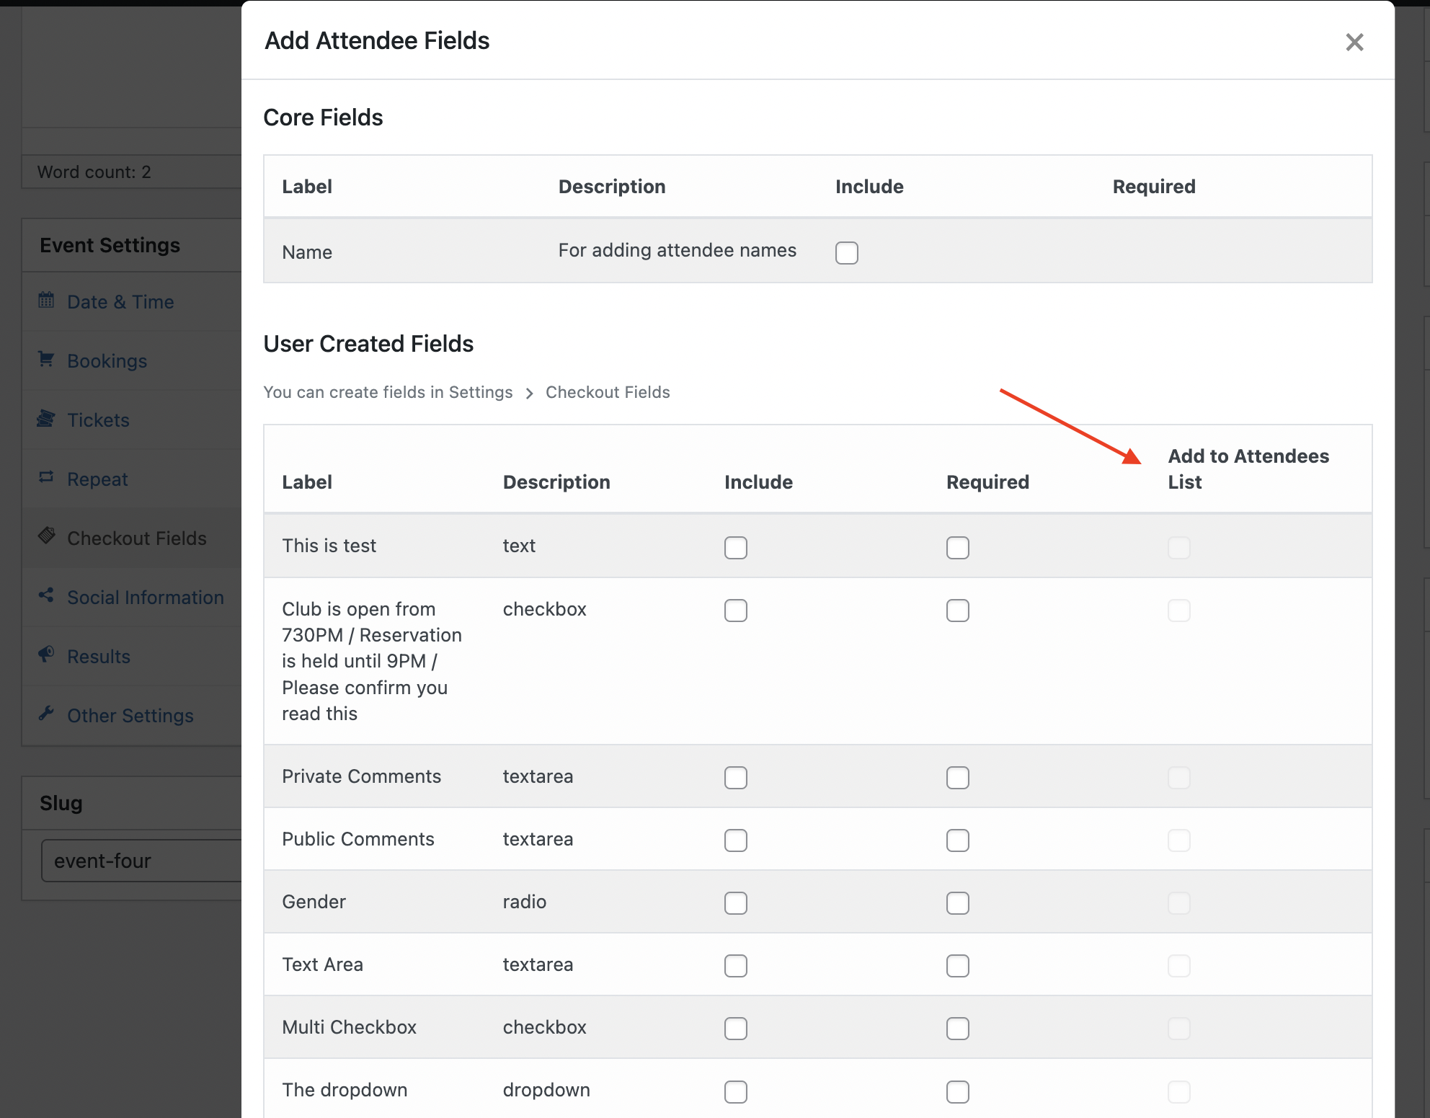Click the Bookings shopping cart icon
The image size is (1430, 1118).
pyautogui.click(x=45, y=360)
